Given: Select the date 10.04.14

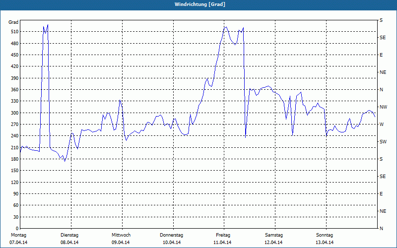Looking at the screenshot, I should (172, 243).
